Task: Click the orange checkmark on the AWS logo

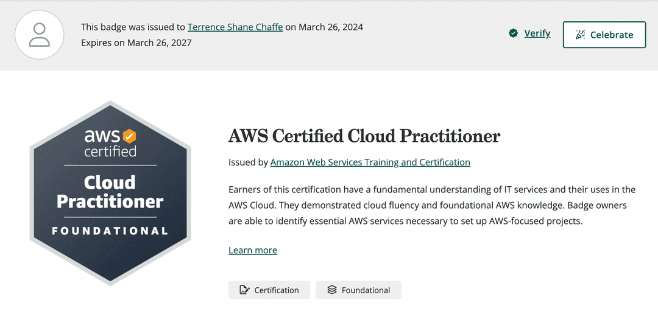Action: click(x=129, y=135)
